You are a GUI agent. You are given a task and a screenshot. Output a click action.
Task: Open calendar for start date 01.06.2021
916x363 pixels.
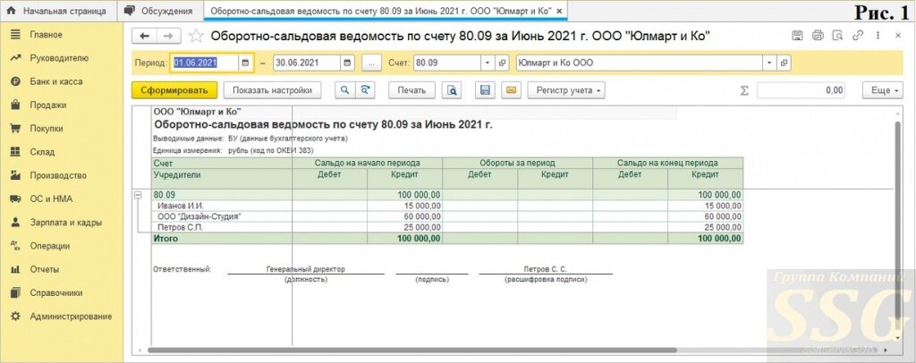[246, 63]
